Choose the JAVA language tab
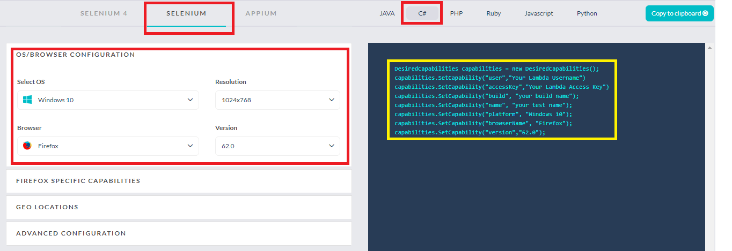Screen dimensions: 732x251 tap(387, 13)
